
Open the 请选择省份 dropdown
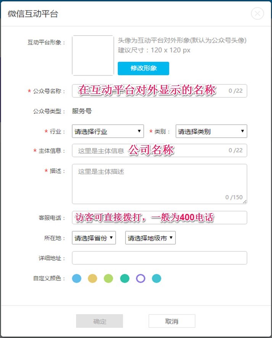point(94,238)
